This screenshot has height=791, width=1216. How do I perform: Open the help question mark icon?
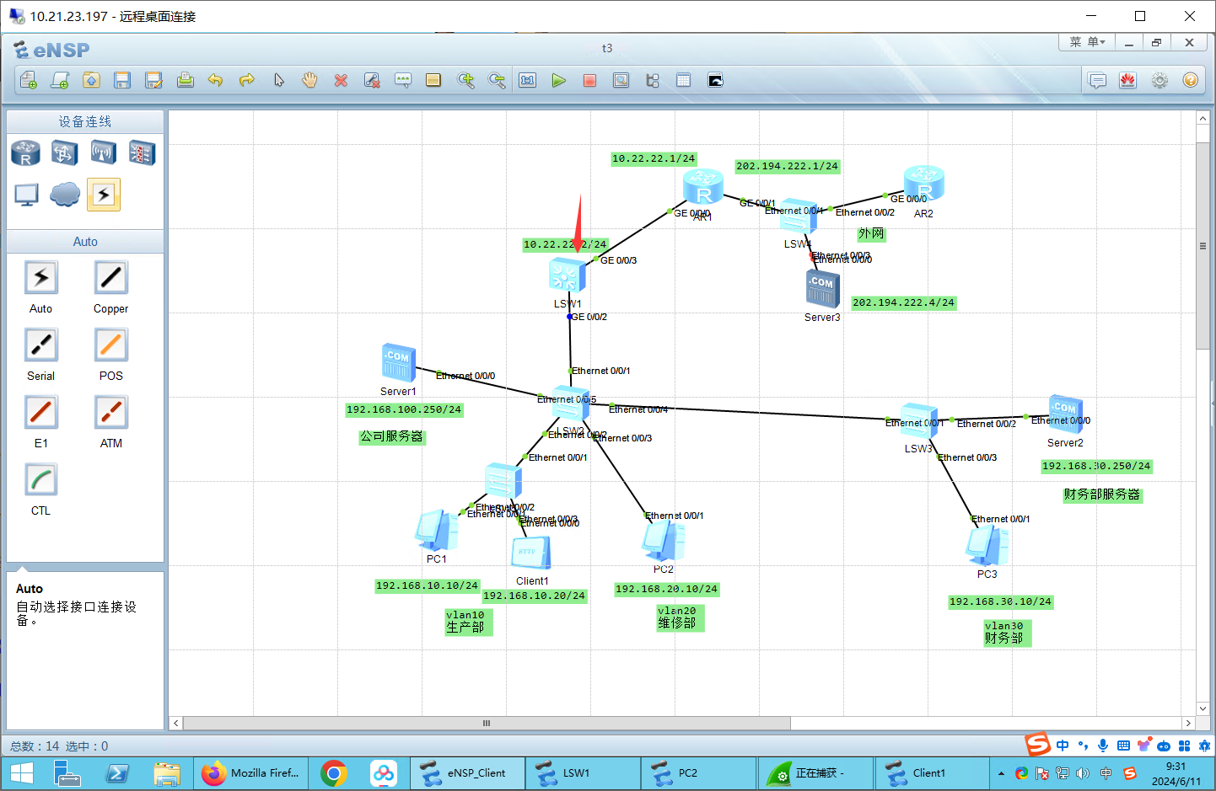click(x=1191, y=80)
